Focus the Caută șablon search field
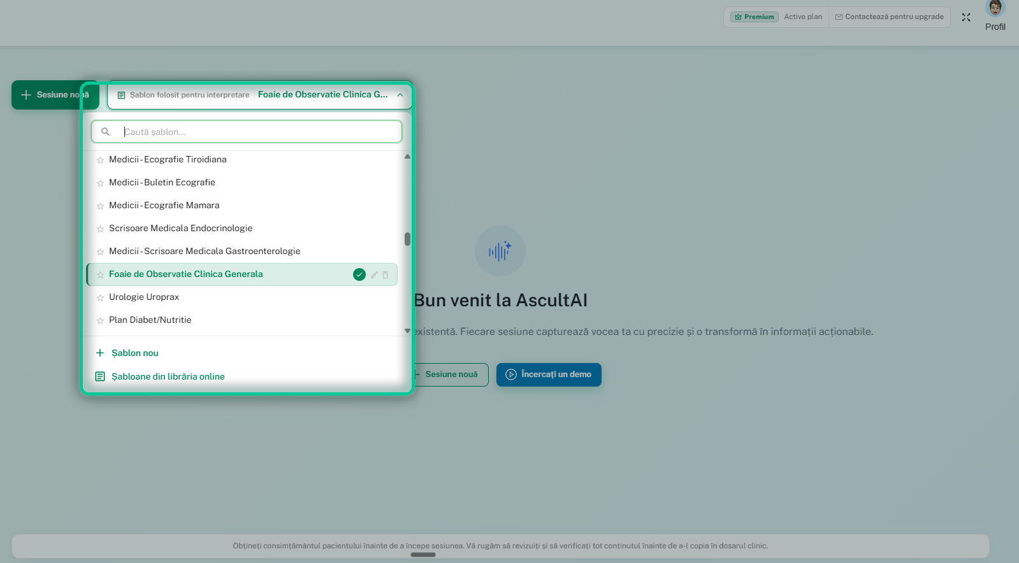This screenshot has height=563, width=1019. click(247, 132)
